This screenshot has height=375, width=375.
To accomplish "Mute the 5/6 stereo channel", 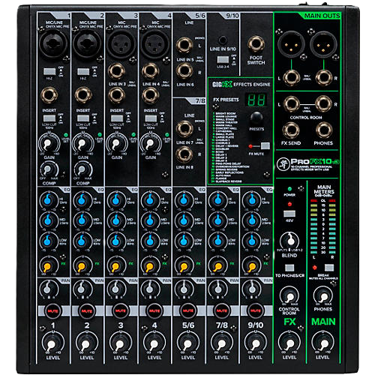I will [188, 310].
